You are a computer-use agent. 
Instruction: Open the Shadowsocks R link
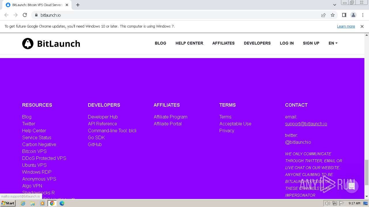coord(38,193)
